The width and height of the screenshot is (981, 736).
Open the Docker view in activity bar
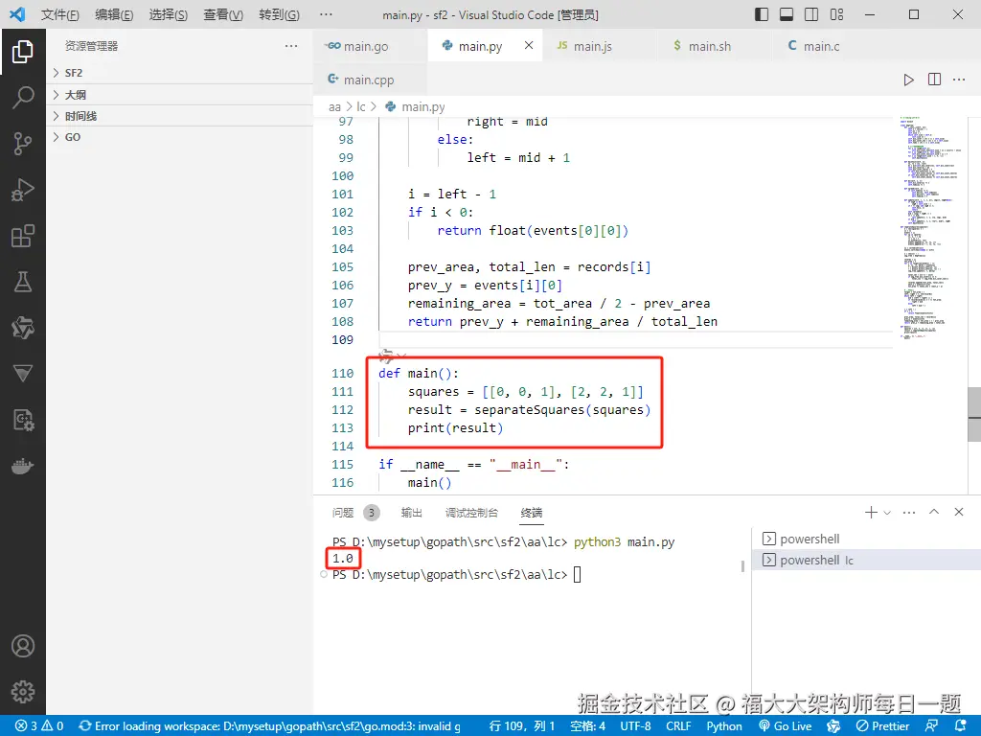click(x=23, y=467)
